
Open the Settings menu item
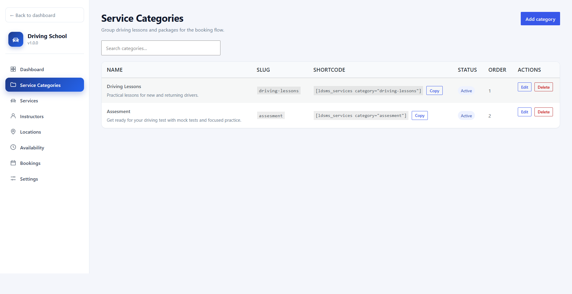coord(45,179)
